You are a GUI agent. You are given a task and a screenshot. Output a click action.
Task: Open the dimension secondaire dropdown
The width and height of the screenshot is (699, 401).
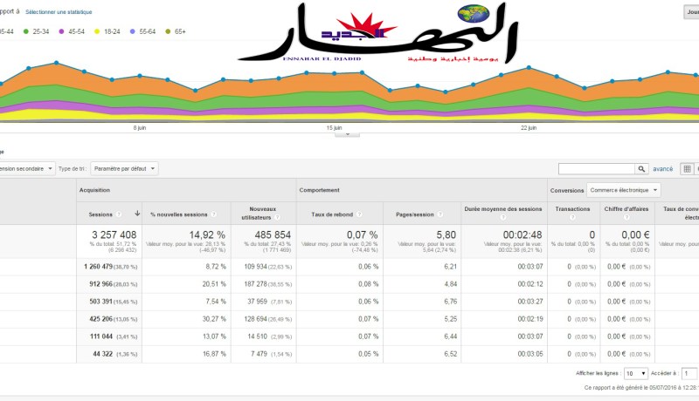pos(27,169)
